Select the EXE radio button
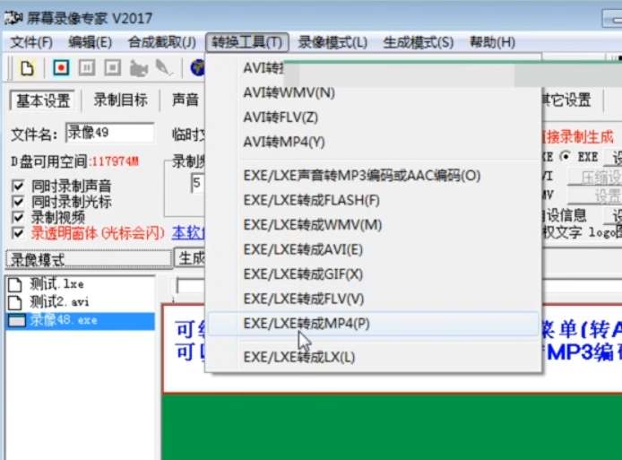This screenshot has width=622, height=460. point(566,156)
